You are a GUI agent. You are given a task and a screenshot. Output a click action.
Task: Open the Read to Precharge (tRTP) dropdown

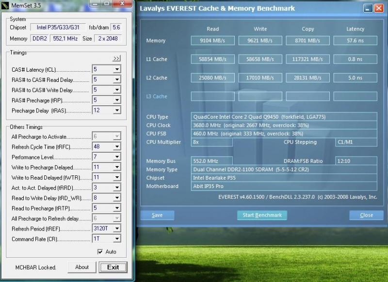pos(117,208)
